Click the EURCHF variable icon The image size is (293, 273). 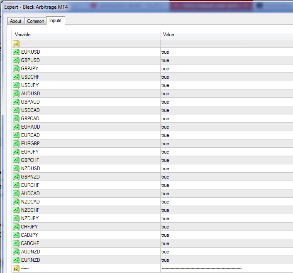[16, 185]
